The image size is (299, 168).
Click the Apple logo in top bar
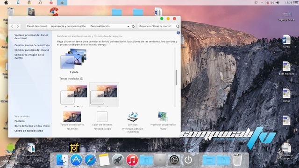tap(6, 2)
